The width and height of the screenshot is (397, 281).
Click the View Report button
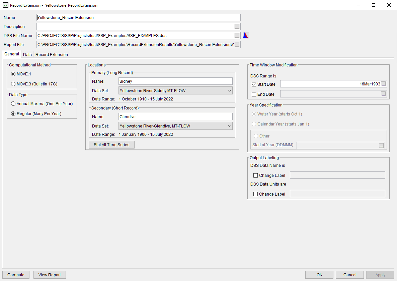tap(50, 275)
